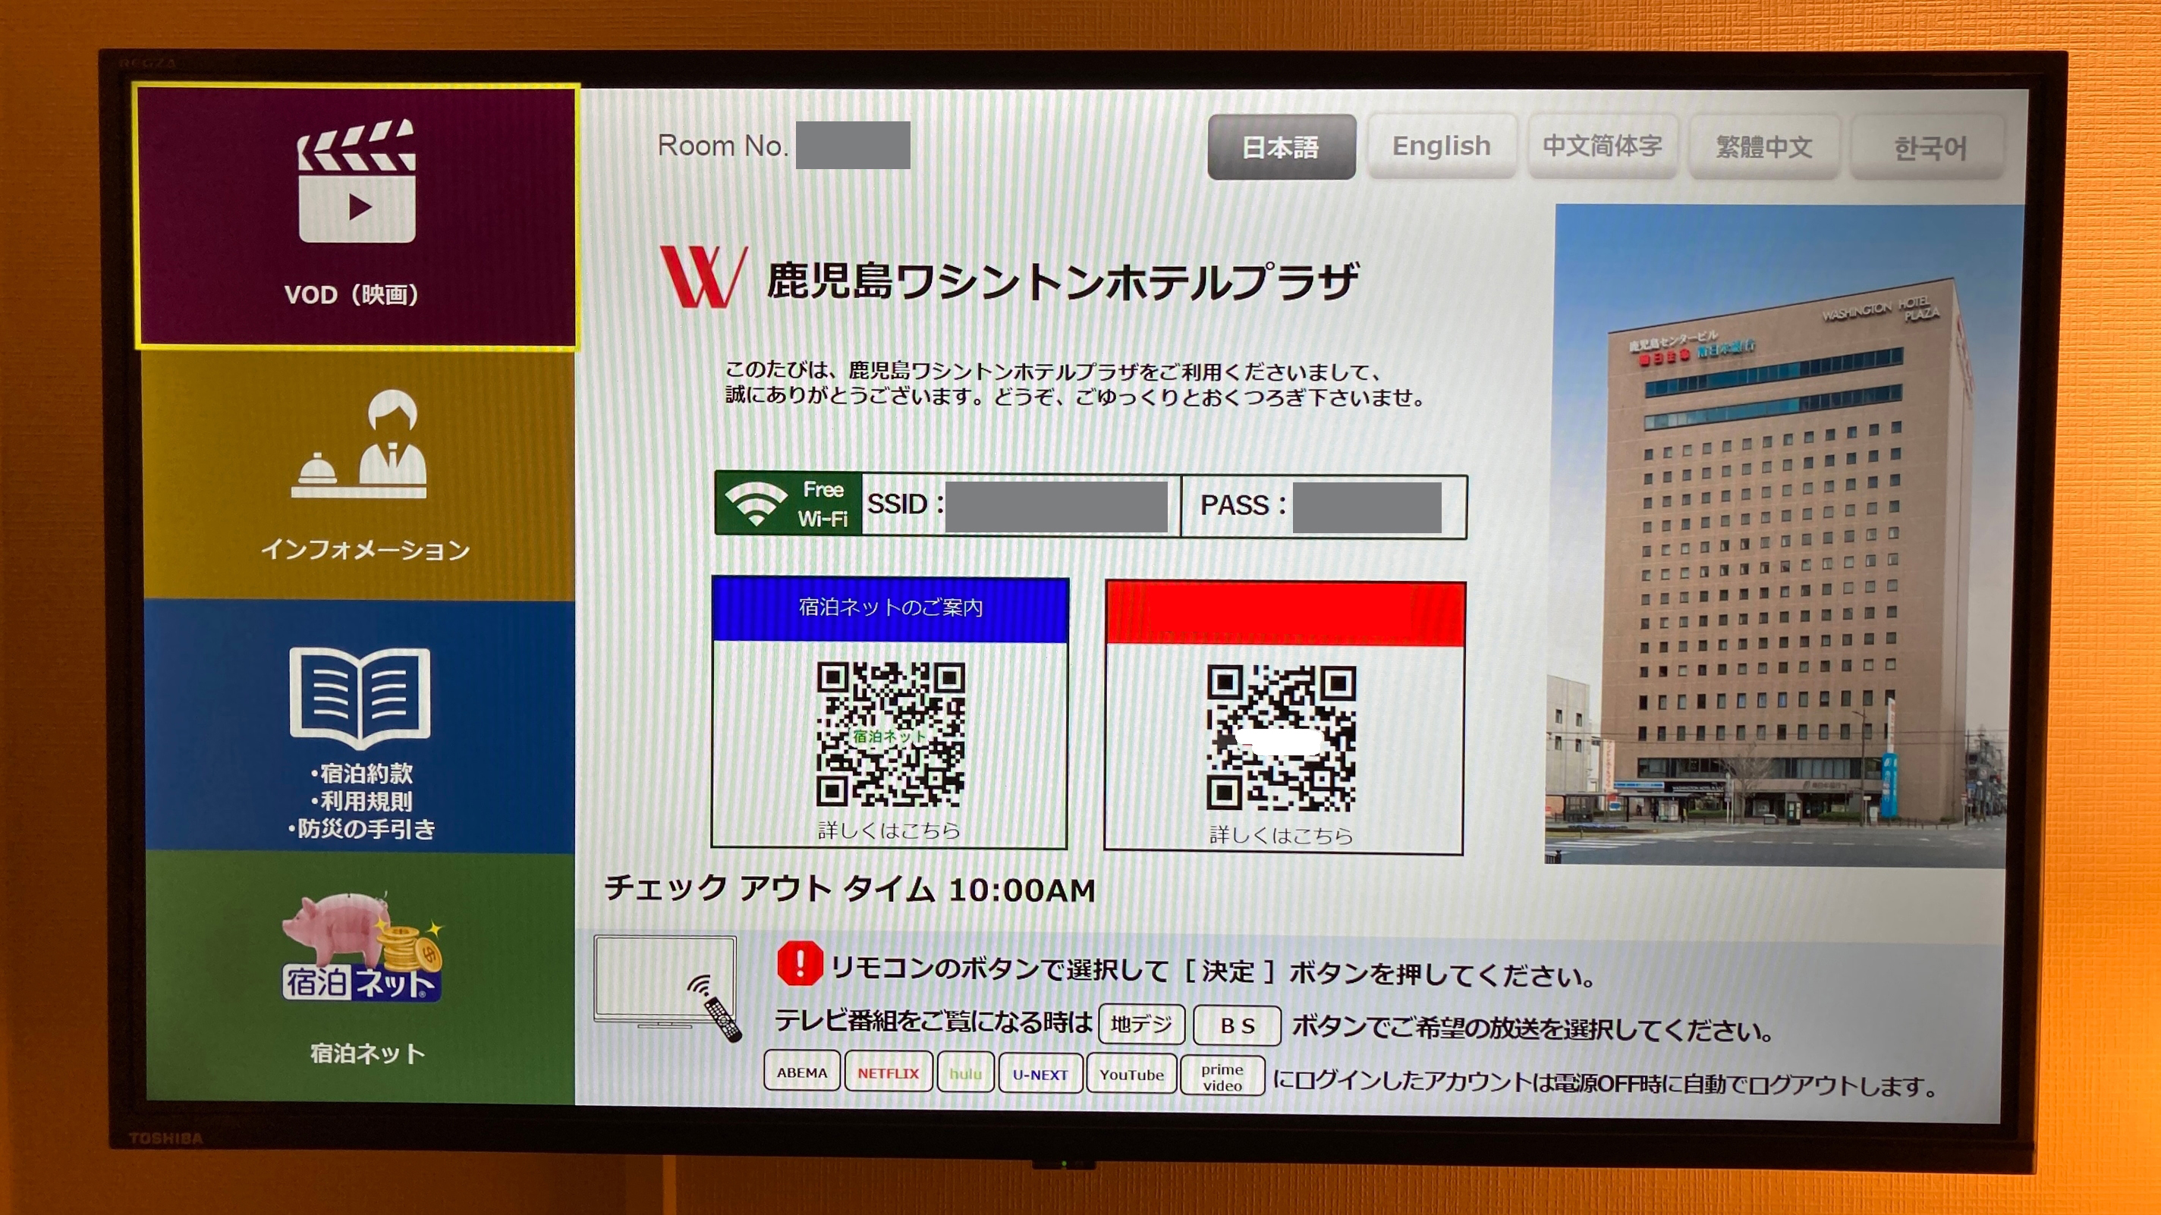The height and width of the screenshot is (1215, 2161).
Task: Click the 地デジ button
Action: pos(1141,1024)
